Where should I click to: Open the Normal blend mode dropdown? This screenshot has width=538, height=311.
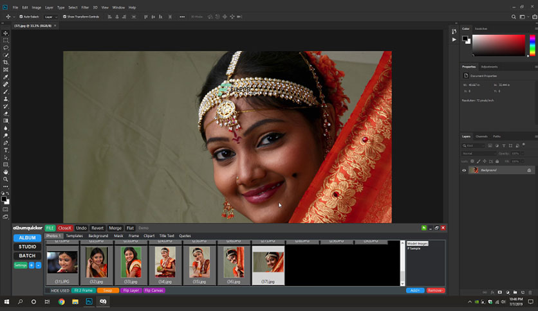[479, 154]
